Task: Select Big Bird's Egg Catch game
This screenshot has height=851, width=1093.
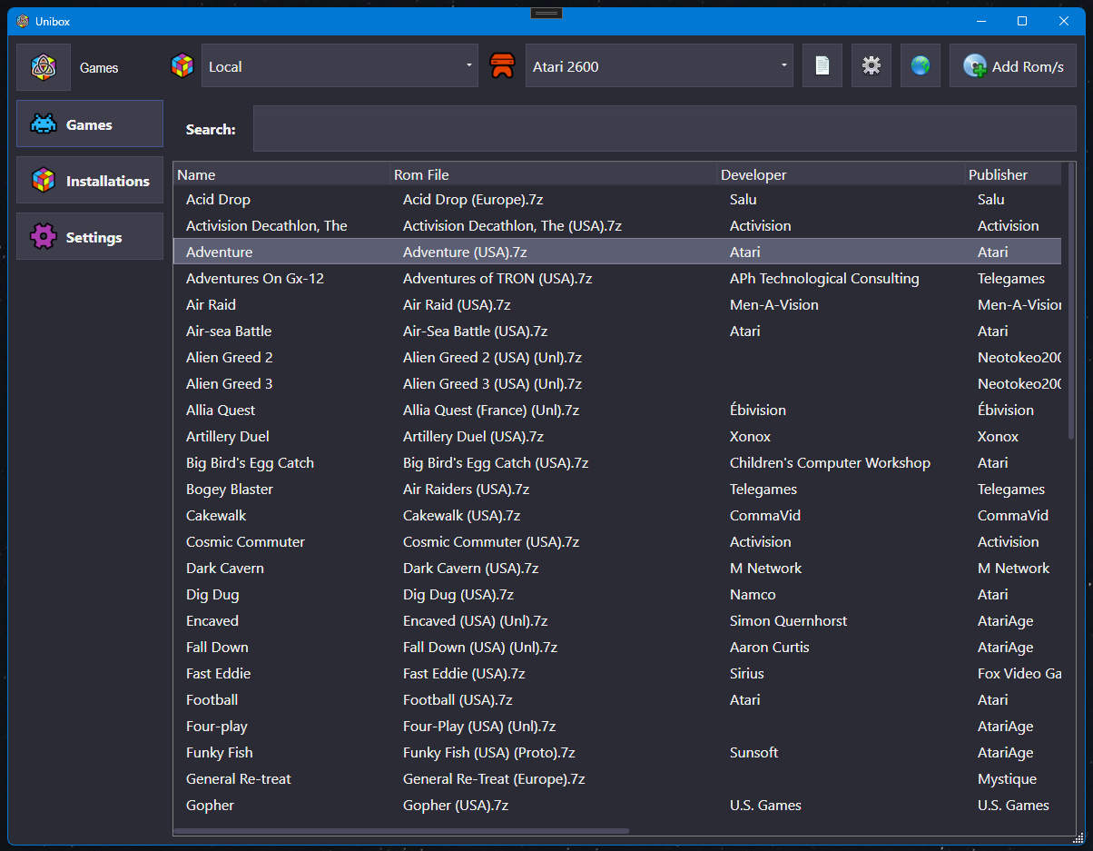Action: 250,462
